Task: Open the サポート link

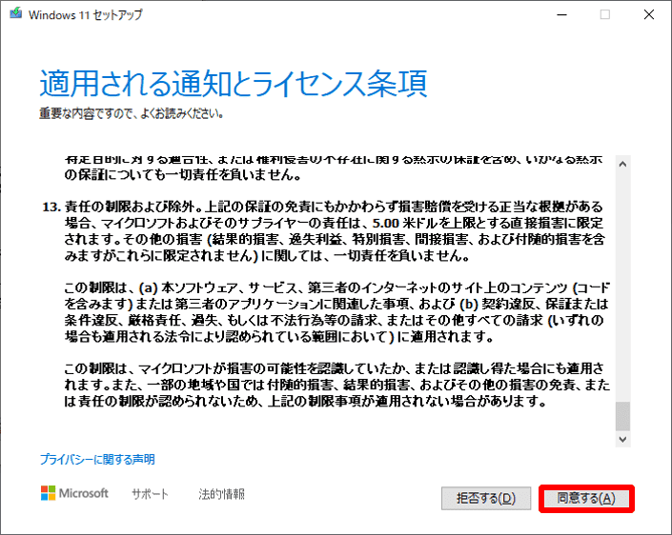Action: click(x=150, y=494)
